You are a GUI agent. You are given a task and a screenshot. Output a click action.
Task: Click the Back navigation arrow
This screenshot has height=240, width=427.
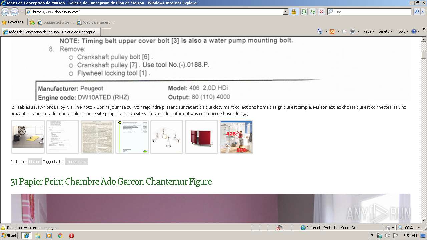(x=5, y=12)
